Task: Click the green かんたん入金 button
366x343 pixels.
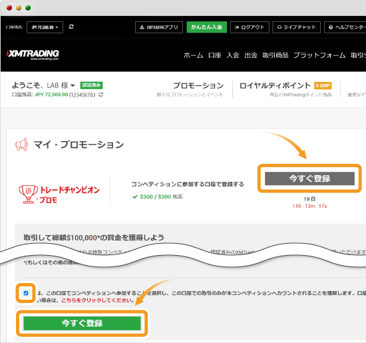Action: point(206,27)
